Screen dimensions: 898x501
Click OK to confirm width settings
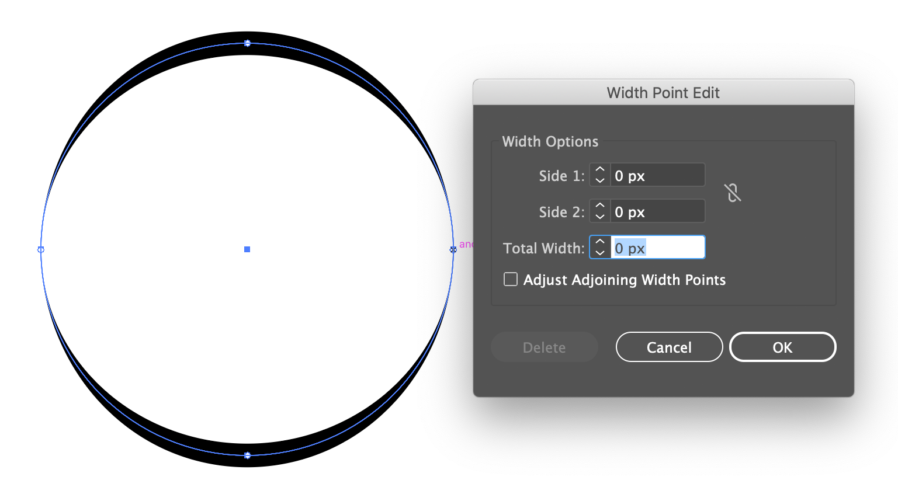[x=782, y=347]
